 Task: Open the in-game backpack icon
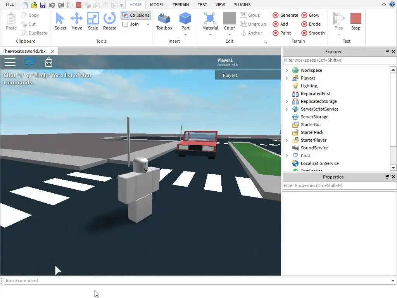pos(48,62)
